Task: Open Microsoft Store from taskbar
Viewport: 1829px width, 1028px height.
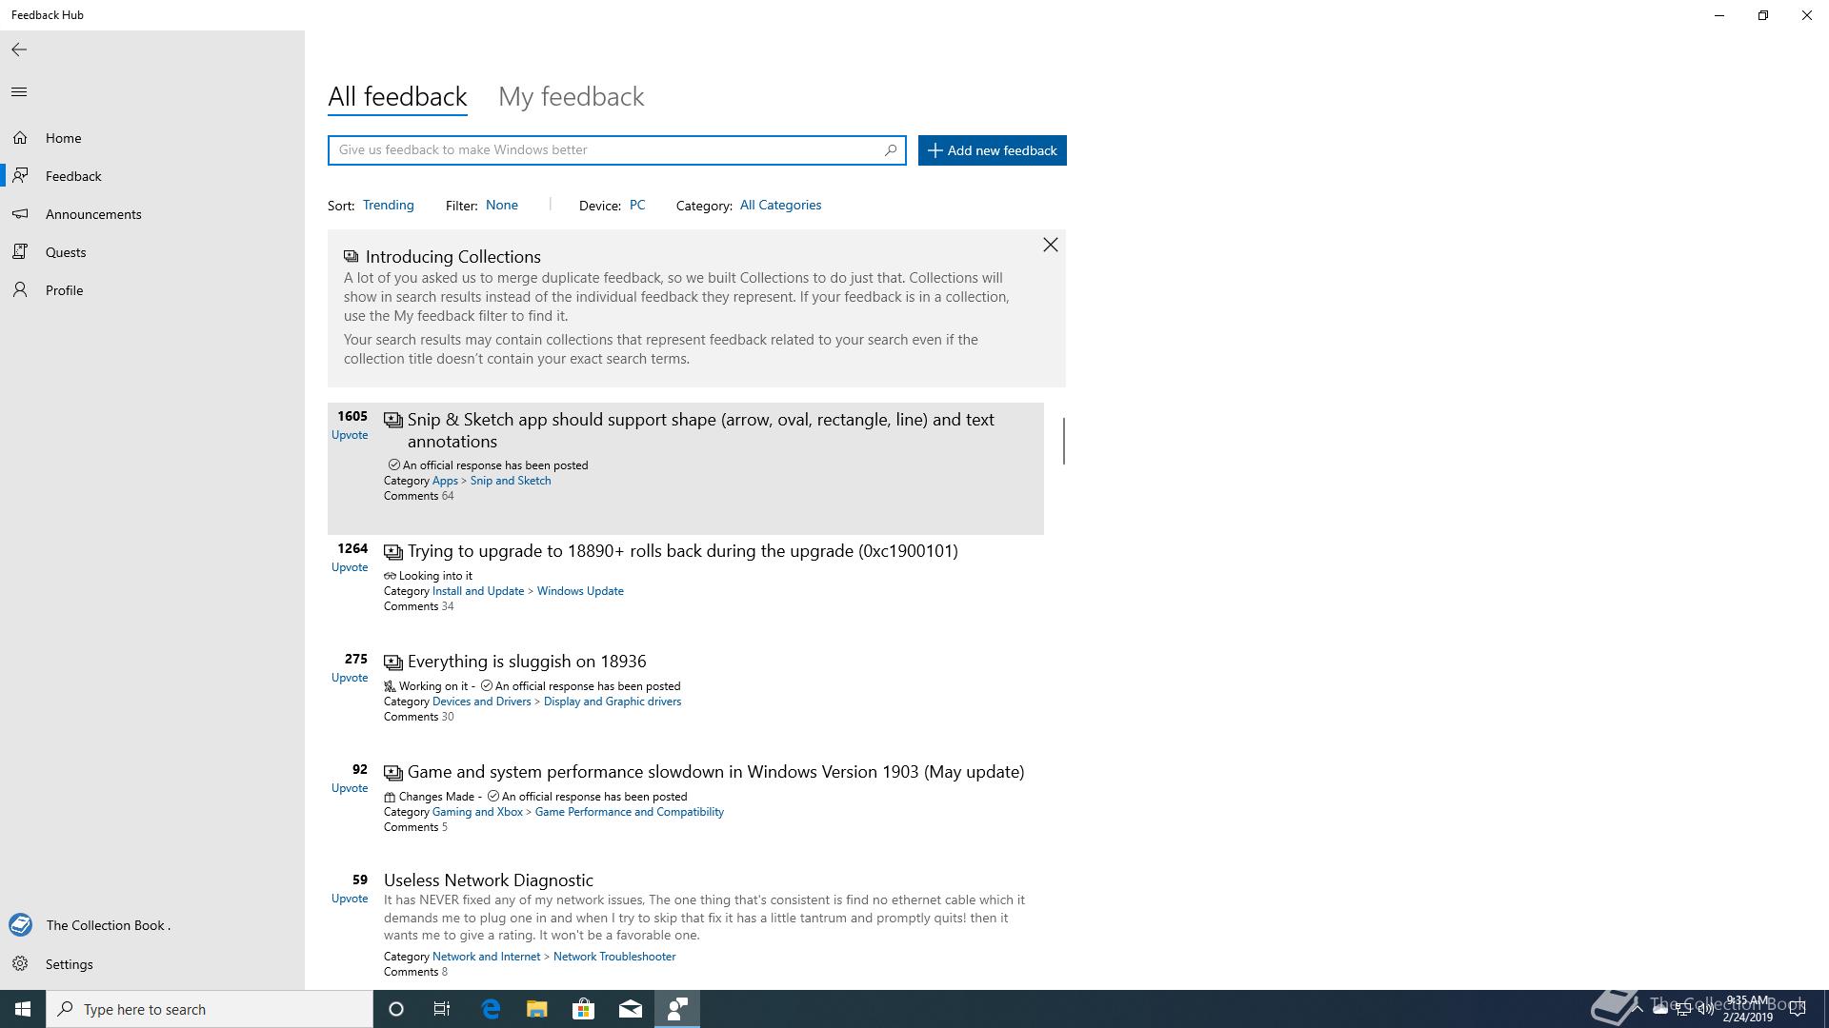Action: [584, 1009]
